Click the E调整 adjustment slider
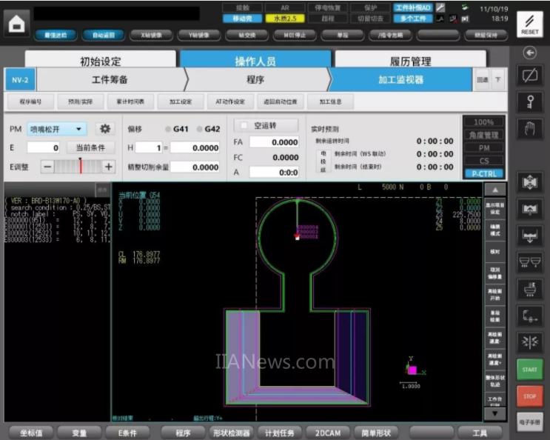The width and height of the screenshot is (550, 440). tap(78, 167)
